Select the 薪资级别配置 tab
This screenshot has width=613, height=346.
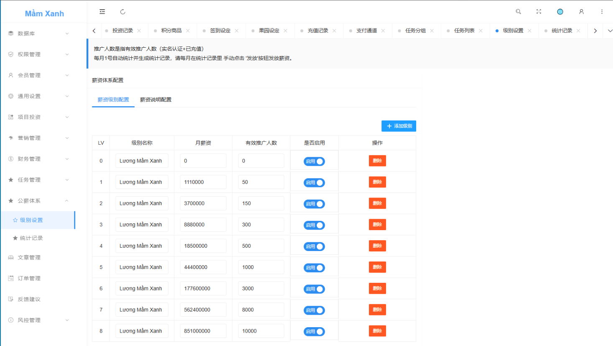coord(113,100)
